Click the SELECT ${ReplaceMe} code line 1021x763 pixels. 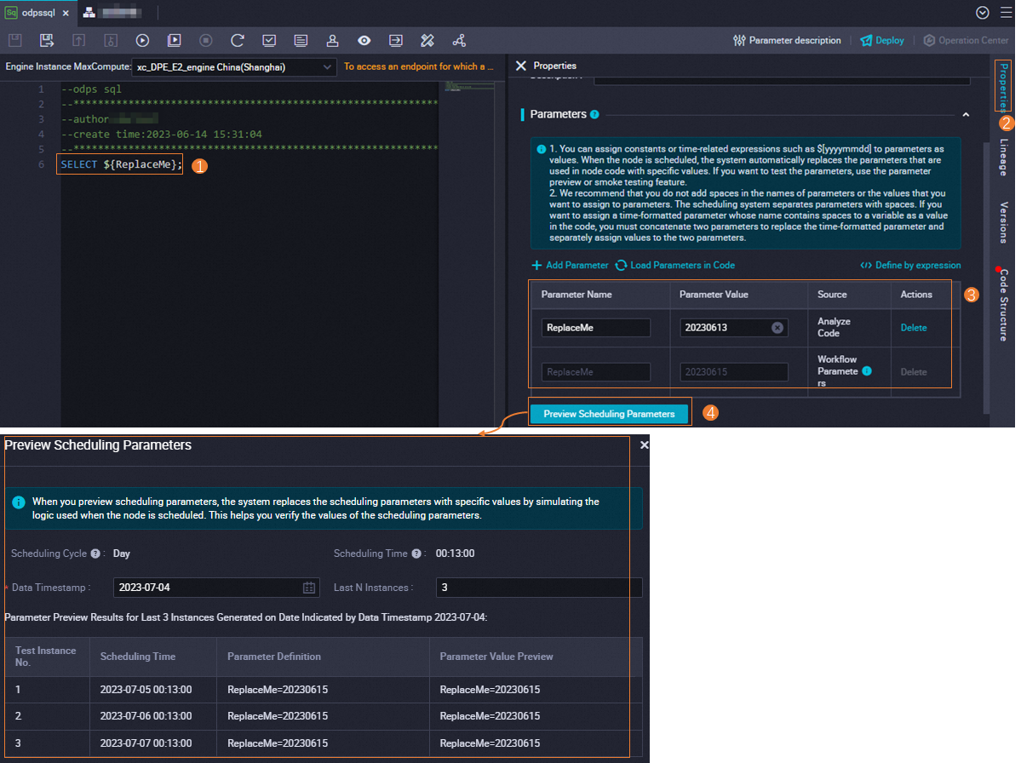pyautogui.click(x=121, y=164)
